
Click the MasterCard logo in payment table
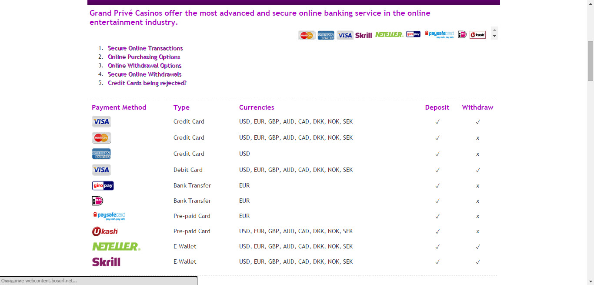click(101, 137)
